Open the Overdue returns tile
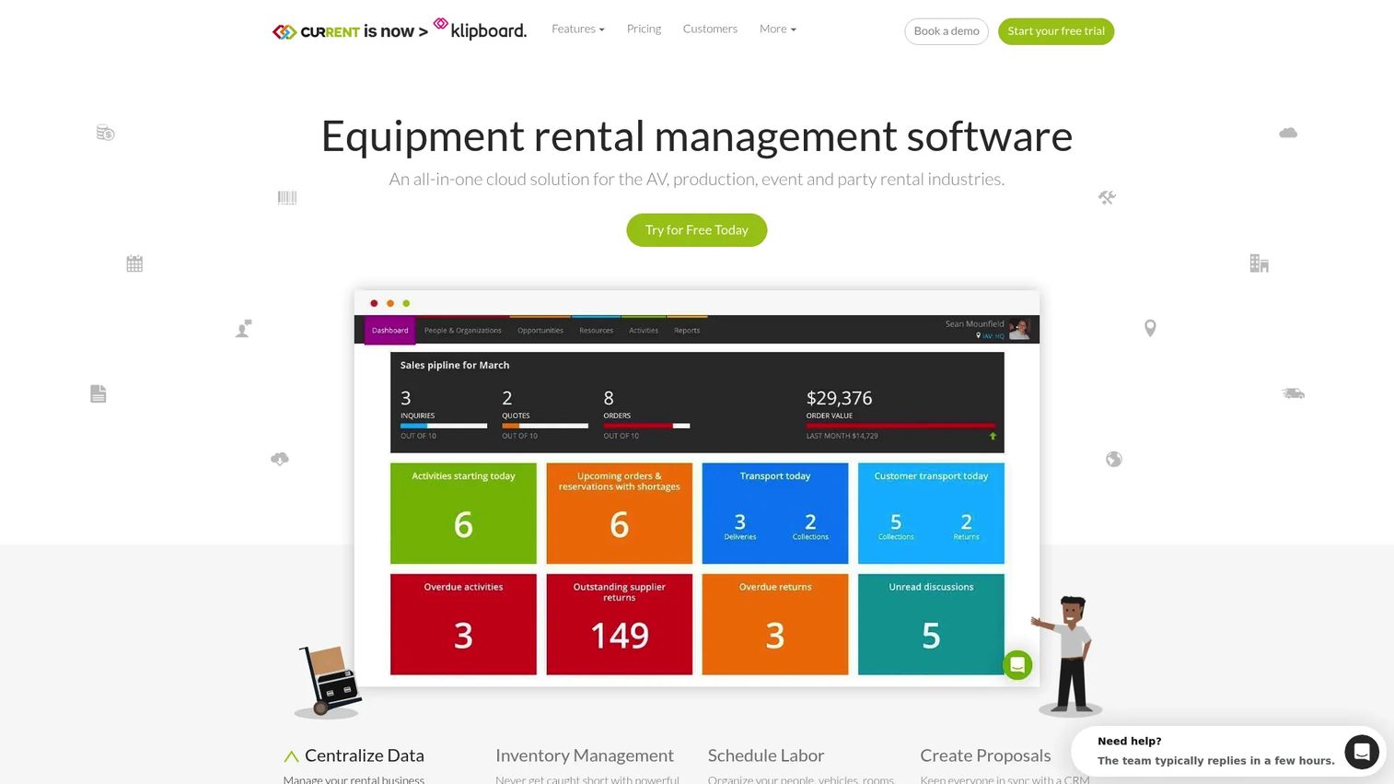This screenshot has width=1394, height=784. tap(775, 625)
